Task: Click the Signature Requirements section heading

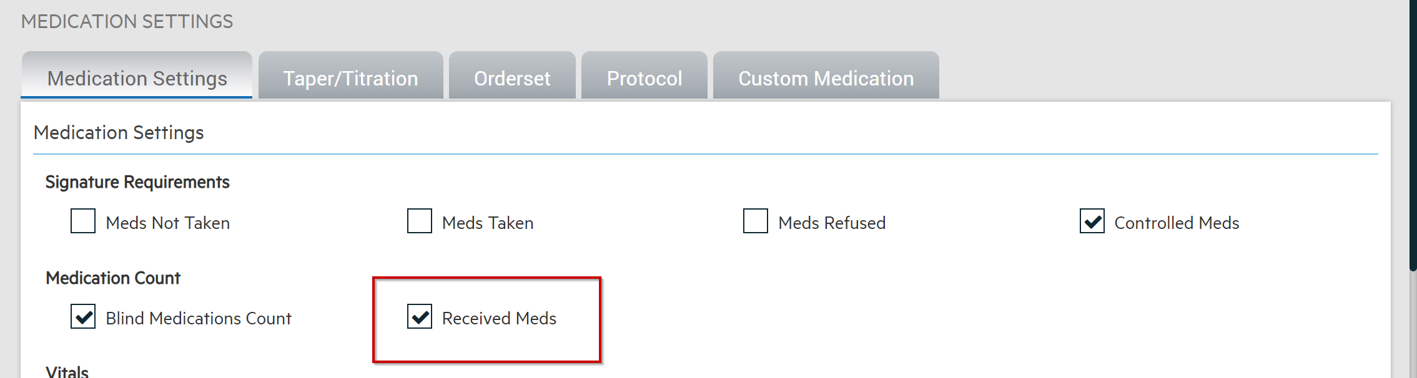Action: tap(138, 182)
